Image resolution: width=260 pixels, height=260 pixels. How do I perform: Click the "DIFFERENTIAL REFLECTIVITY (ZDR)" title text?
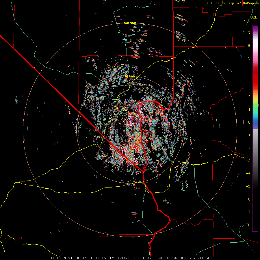90,258
